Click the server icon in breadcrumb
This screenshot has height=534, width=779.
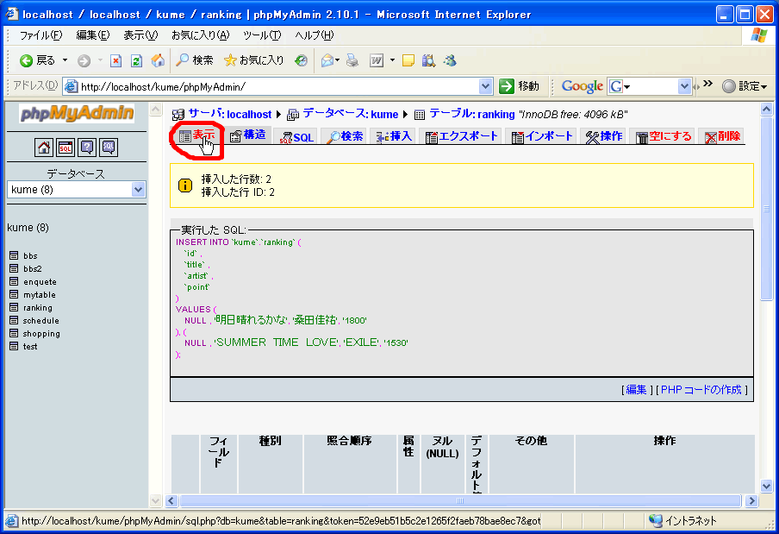point(178,115)
